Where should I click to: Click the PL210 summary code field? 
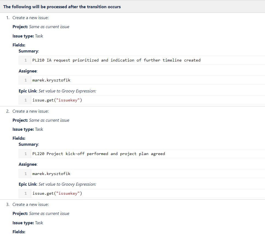tap(142, 60)
